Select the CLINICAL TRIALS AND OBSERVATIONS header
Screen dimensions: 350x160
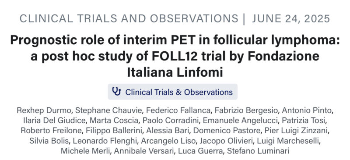point(129,18)
